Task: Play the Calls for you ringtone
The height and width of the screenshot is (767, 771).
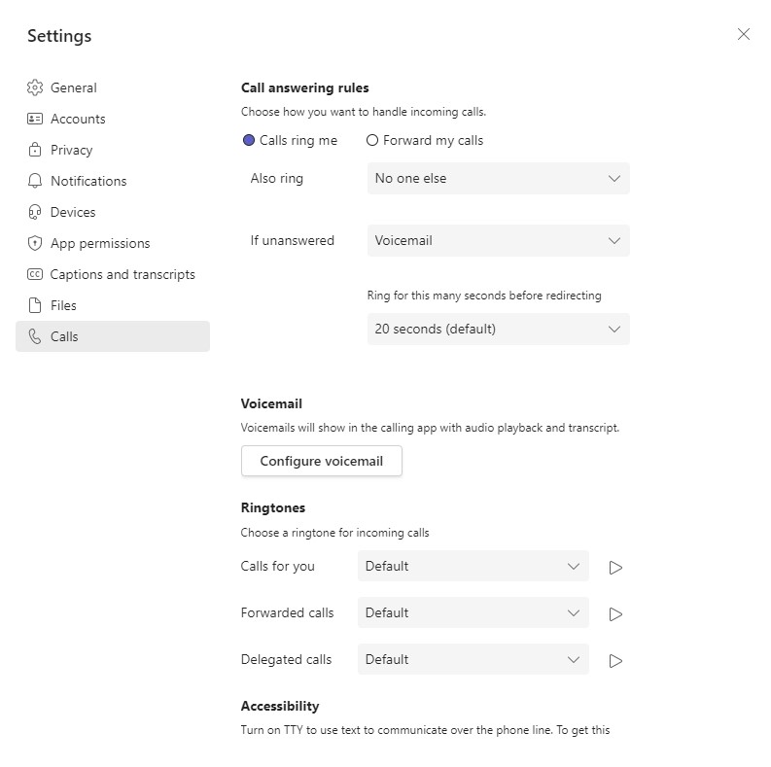Action: (x=615, y=568)
